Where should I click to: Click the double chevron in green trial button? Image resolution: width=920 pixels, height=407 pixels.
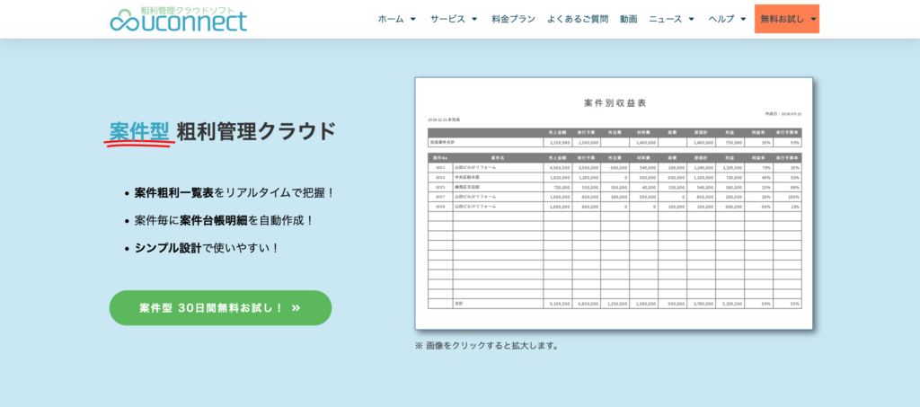click(x=296, y=308)
